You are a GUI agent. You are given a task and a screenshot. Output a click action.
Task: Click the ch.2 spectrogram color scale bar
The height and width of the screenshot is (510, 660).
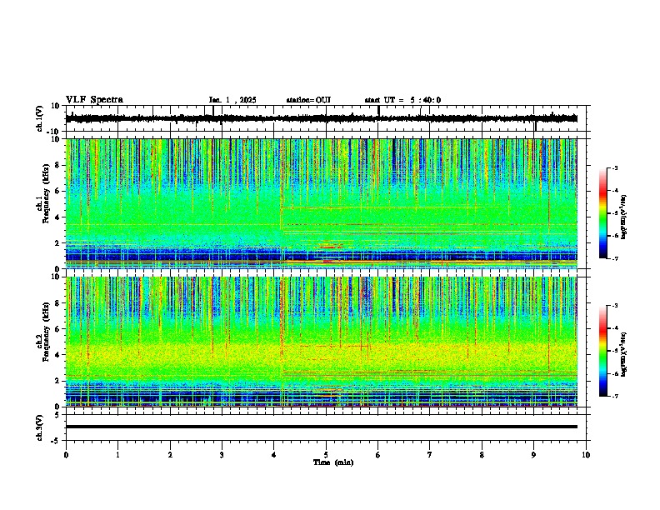(x=603, y=351)
